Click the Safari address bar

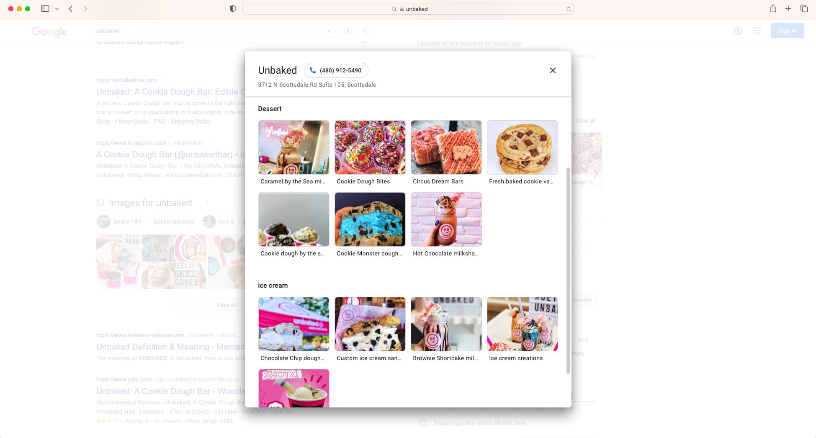point(408,9)
